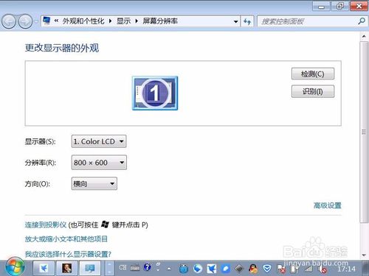Open the resolution dropdown showing 800 × 600
This screenshot has width=369, height=276.
[x=99, y=163]
